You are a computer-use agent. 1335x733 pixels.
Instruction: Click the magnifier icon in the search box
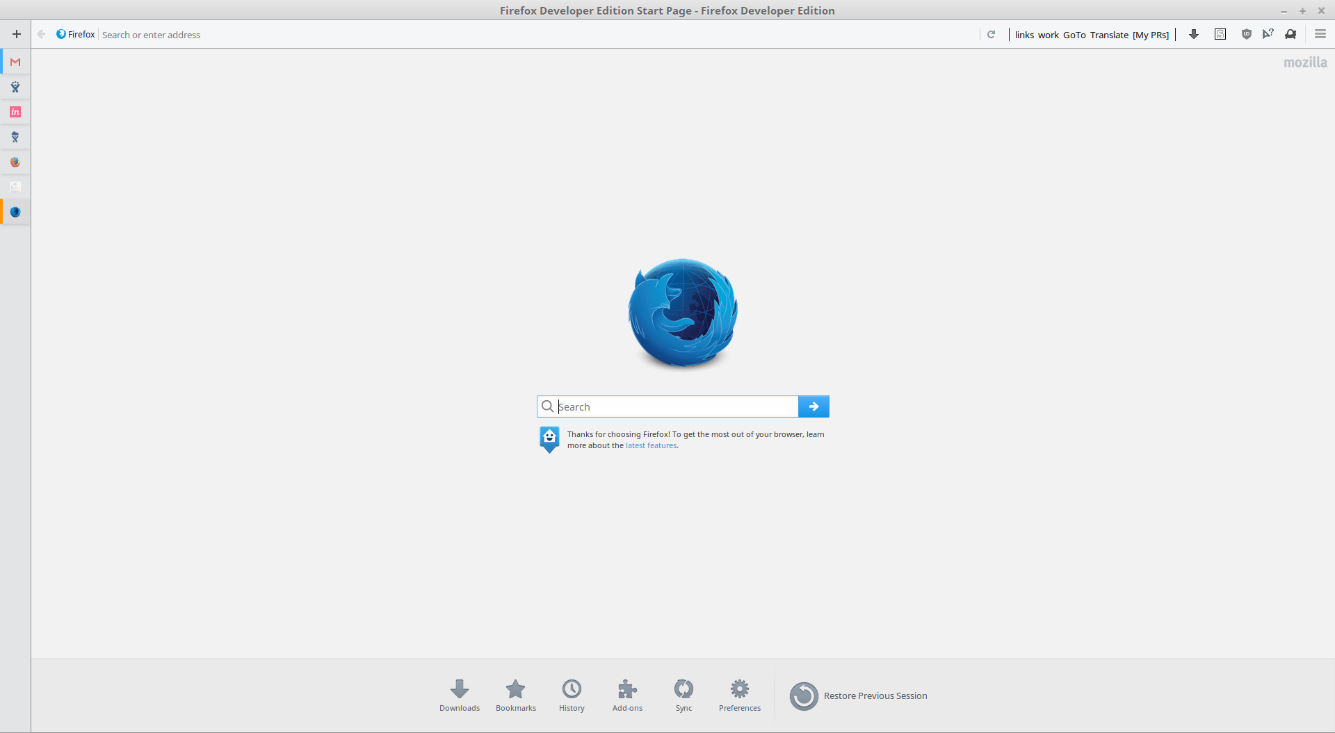click(548, 406)
